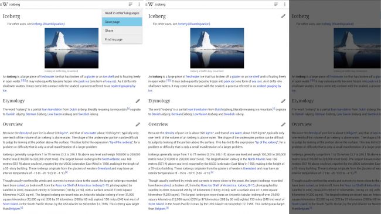The height and width of the screenshot is (214, 381).
Task: Edit Iceberg lead section pencil in middle panel
Action: pyautogui.click(x=283, y=16)
